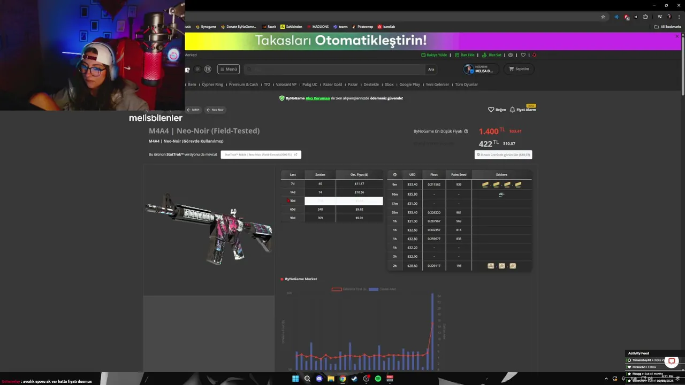Screen dimensions: 685x385
Task: Click the Bize Sat link
Action: click(492, 55)
